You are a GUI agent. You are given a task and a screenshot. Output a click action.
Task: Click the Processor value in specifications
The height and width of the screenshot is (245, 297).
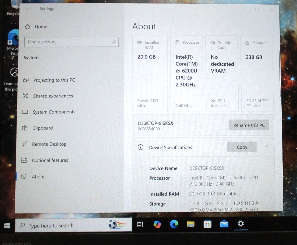click(224, 181)
